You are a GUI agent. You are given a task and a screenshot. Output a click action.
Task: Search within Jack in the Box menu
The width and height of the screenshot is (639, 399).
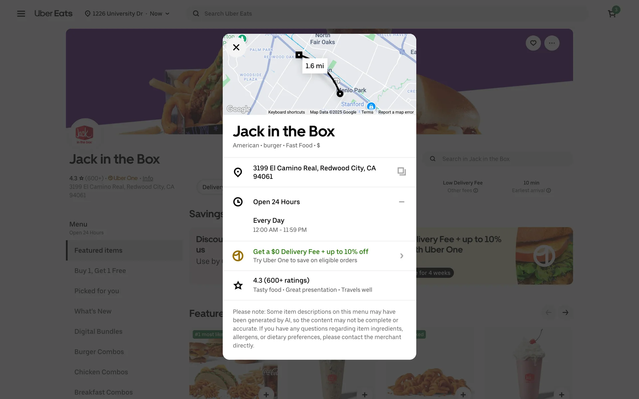[498, 159]
